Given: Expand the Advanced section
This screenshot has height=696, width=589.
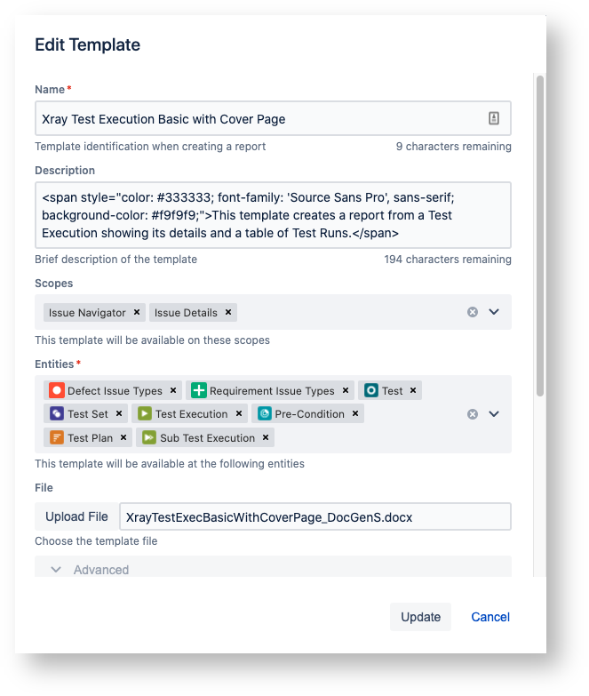Looking at the screenshot, I should point(274,567).
